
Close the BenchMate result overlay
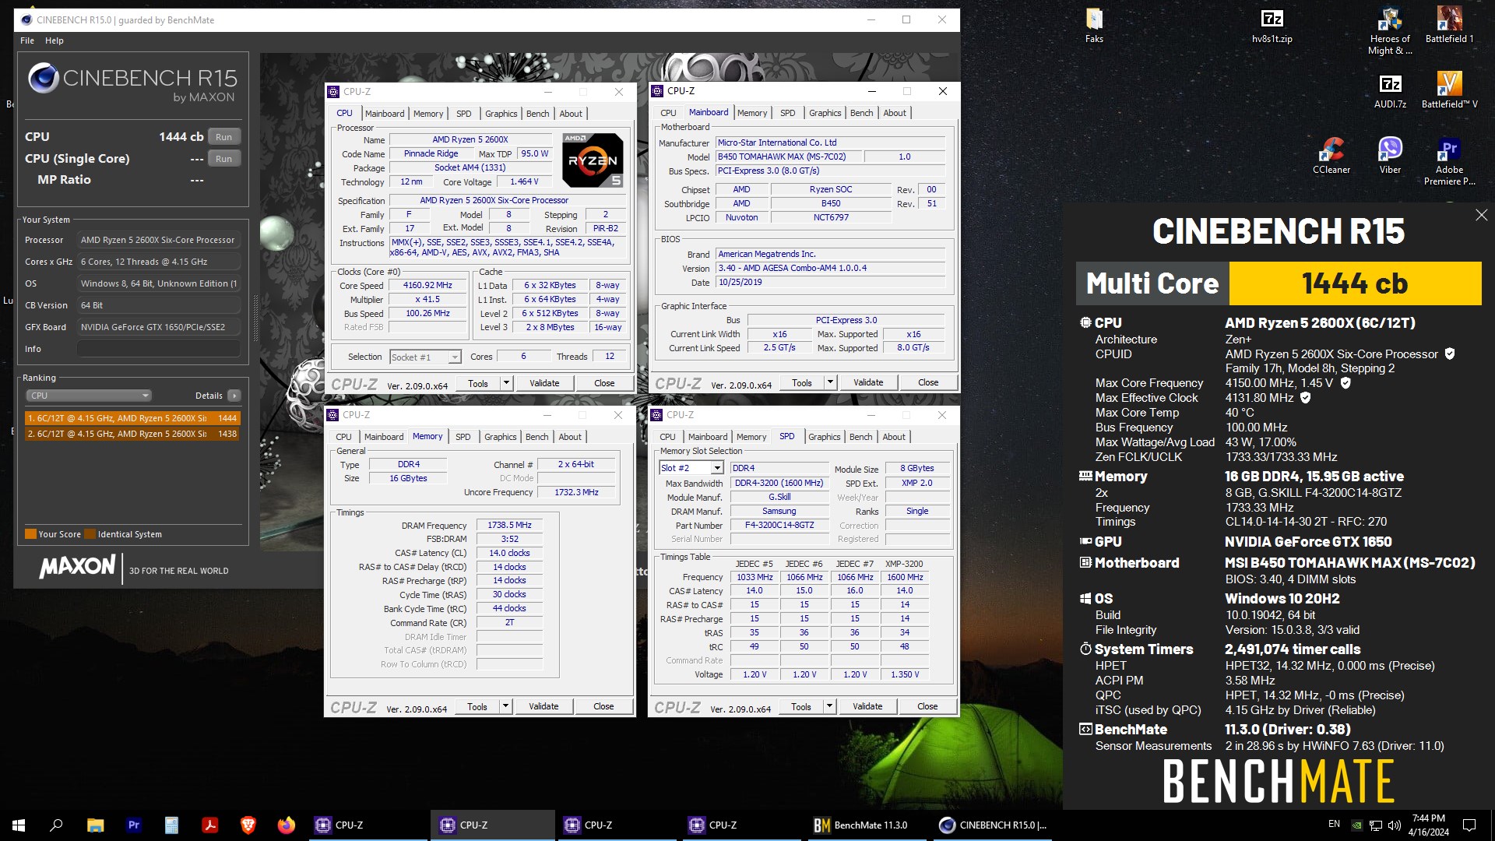(1481, 215)
